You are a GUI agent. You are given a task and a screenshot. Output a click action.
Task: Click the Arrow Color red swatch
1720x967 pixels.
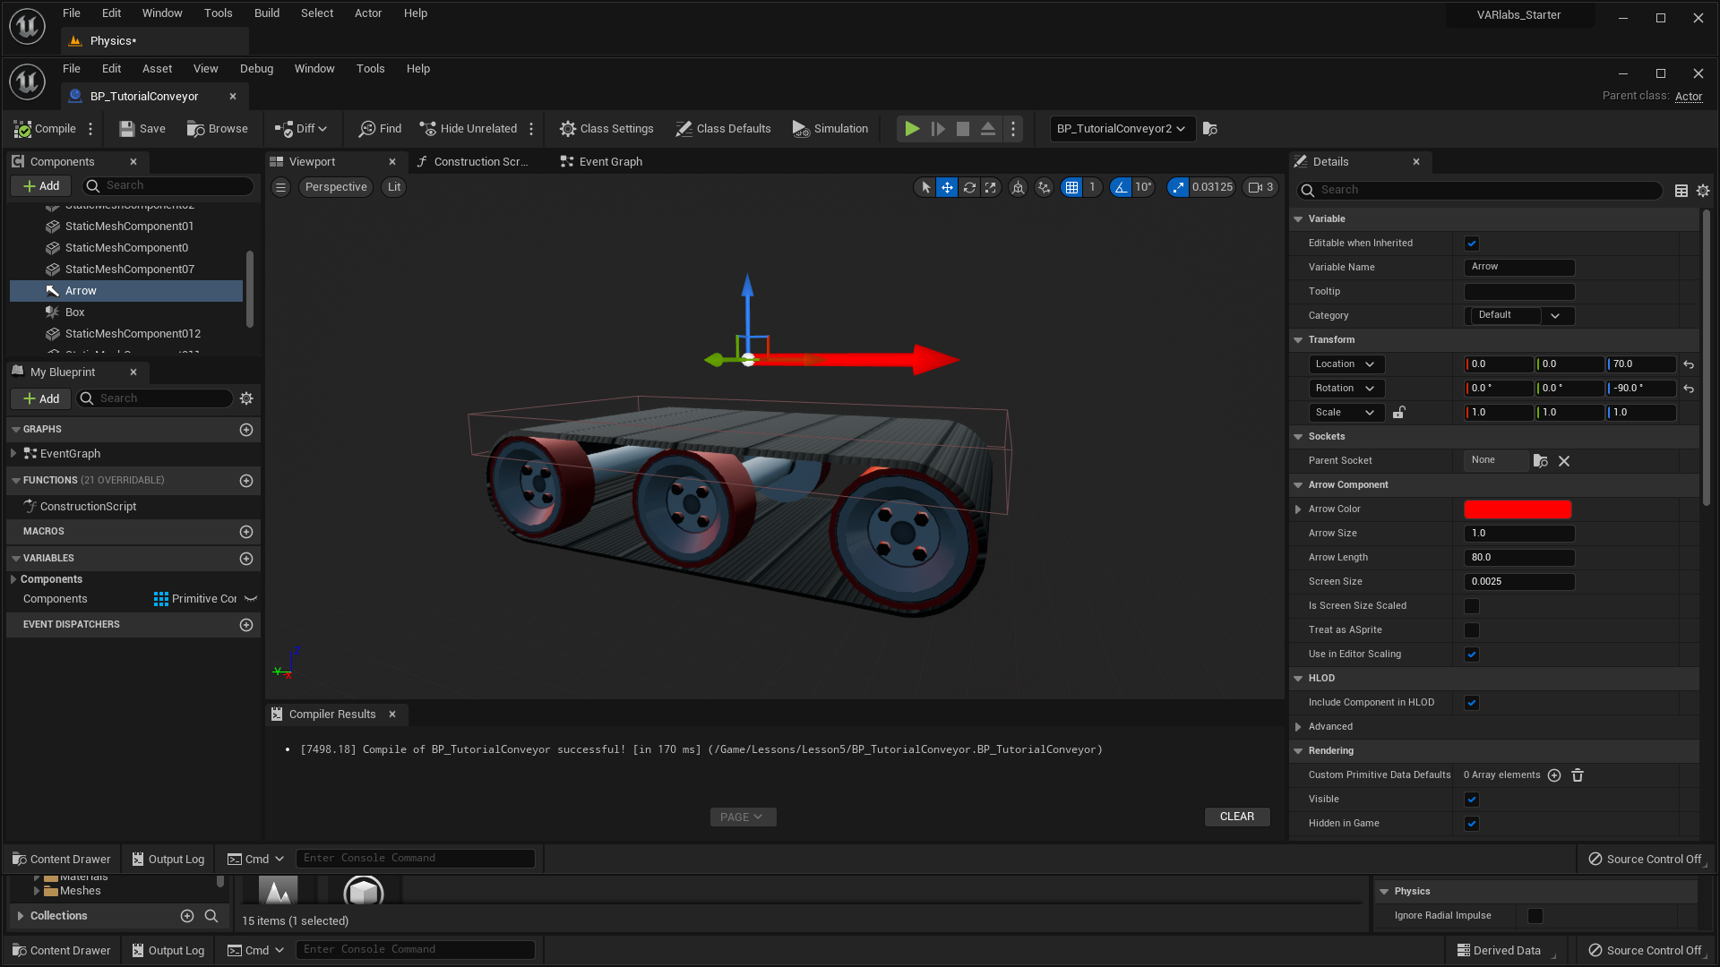click(x=1518, y=508)
